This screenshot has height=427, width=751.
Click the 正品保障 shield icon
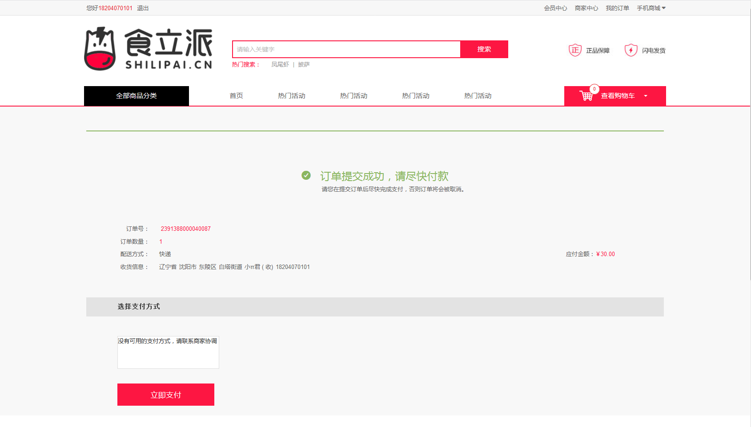[x=575, y=50]
